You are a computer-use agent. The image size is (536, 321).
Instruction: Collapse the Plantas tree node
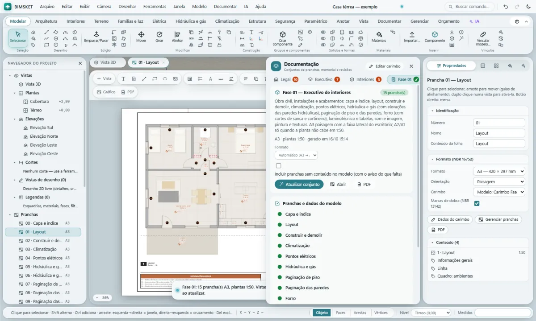[14, 93]
